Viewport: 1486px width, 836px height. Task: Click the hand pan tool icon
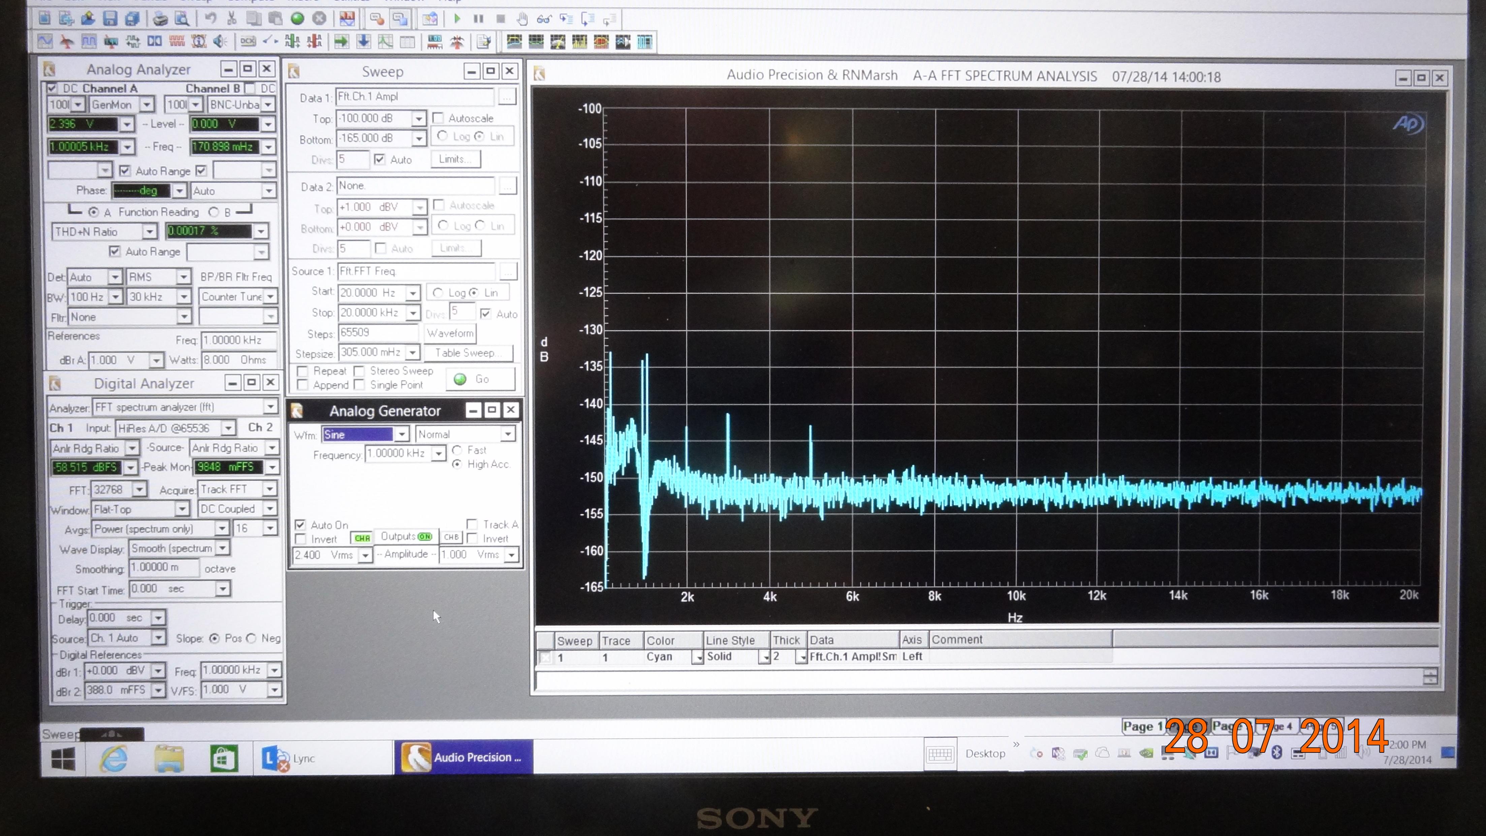click(522, 19)
